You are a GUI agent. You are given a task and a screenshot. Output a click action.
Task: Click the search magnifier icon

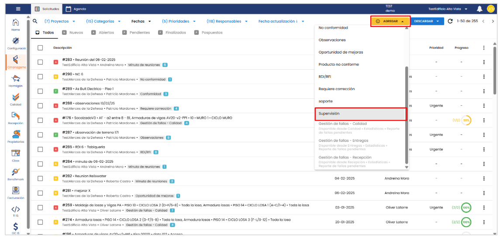[x=35, y=21]
